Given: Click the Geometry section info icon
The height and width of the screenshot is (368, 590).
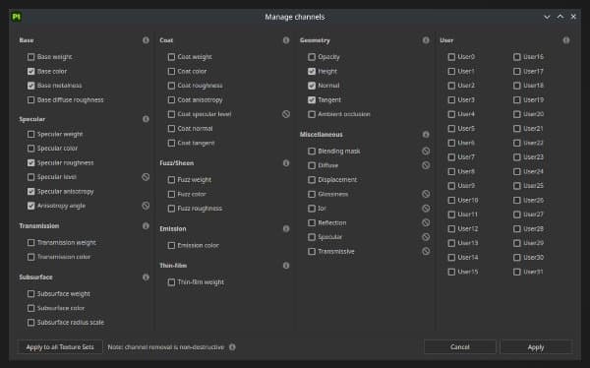Looking at the screenshot, I should [x=426, y=40].
